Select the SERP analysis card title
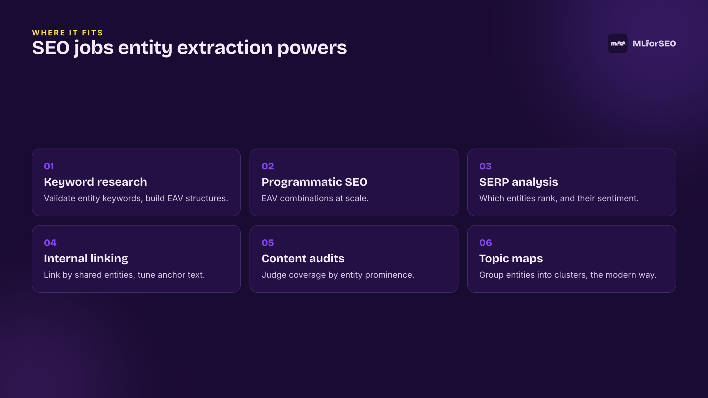This screenshot has height=398, width=708. 519,182
